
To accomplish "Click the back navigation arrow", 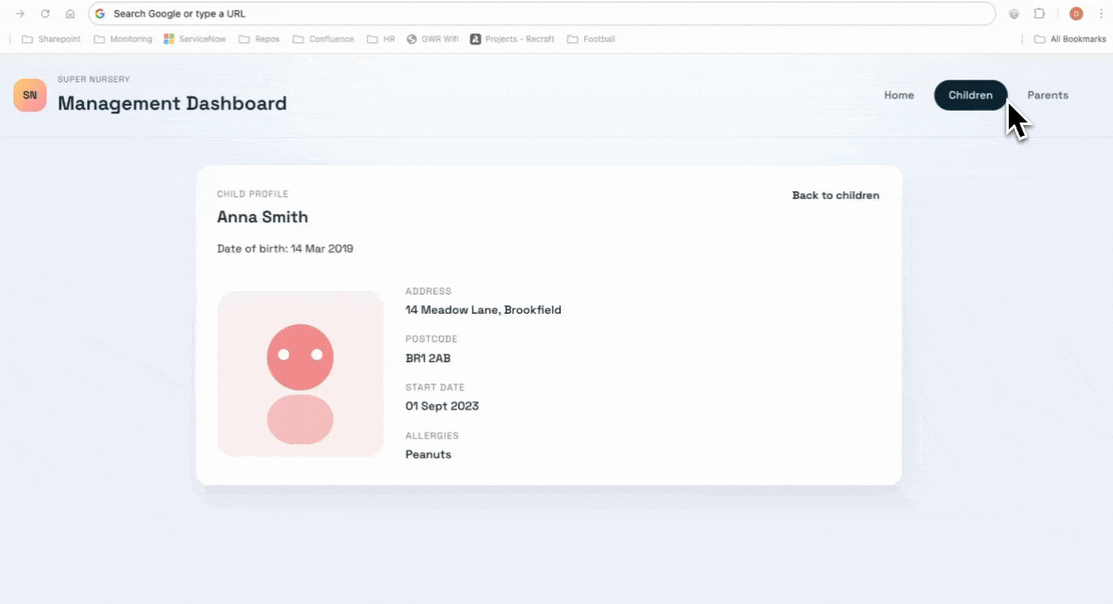I will 20,13.
